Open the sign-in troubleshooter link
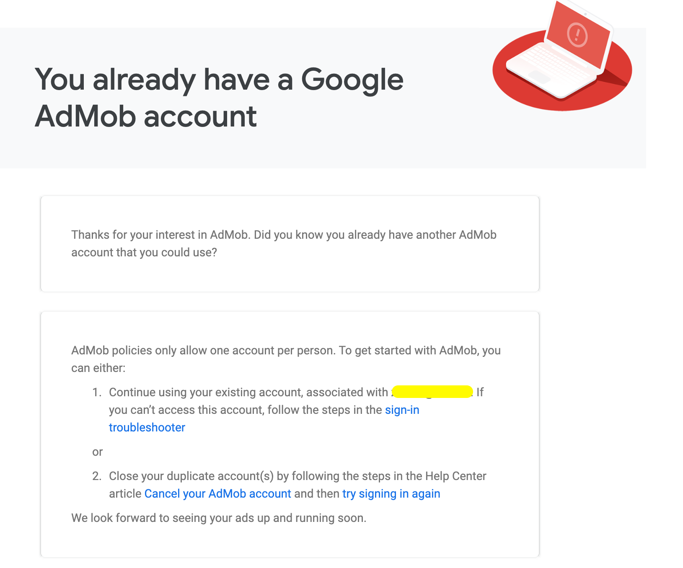683x568 pixels. 402,410
